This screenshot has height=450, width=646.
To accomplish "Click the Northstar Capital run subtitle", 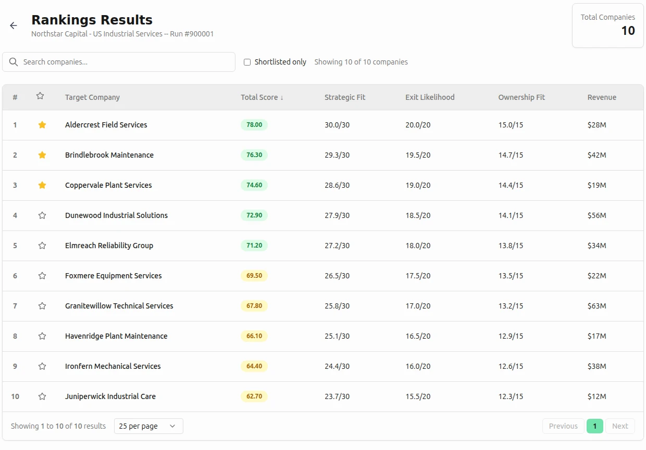I will point(122,34).
